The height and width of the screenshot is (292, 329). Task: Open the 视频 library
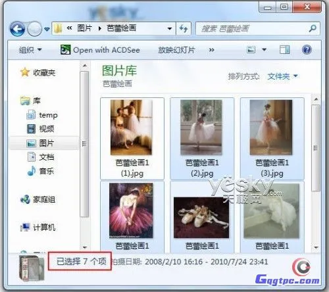[x=47, y=129]
